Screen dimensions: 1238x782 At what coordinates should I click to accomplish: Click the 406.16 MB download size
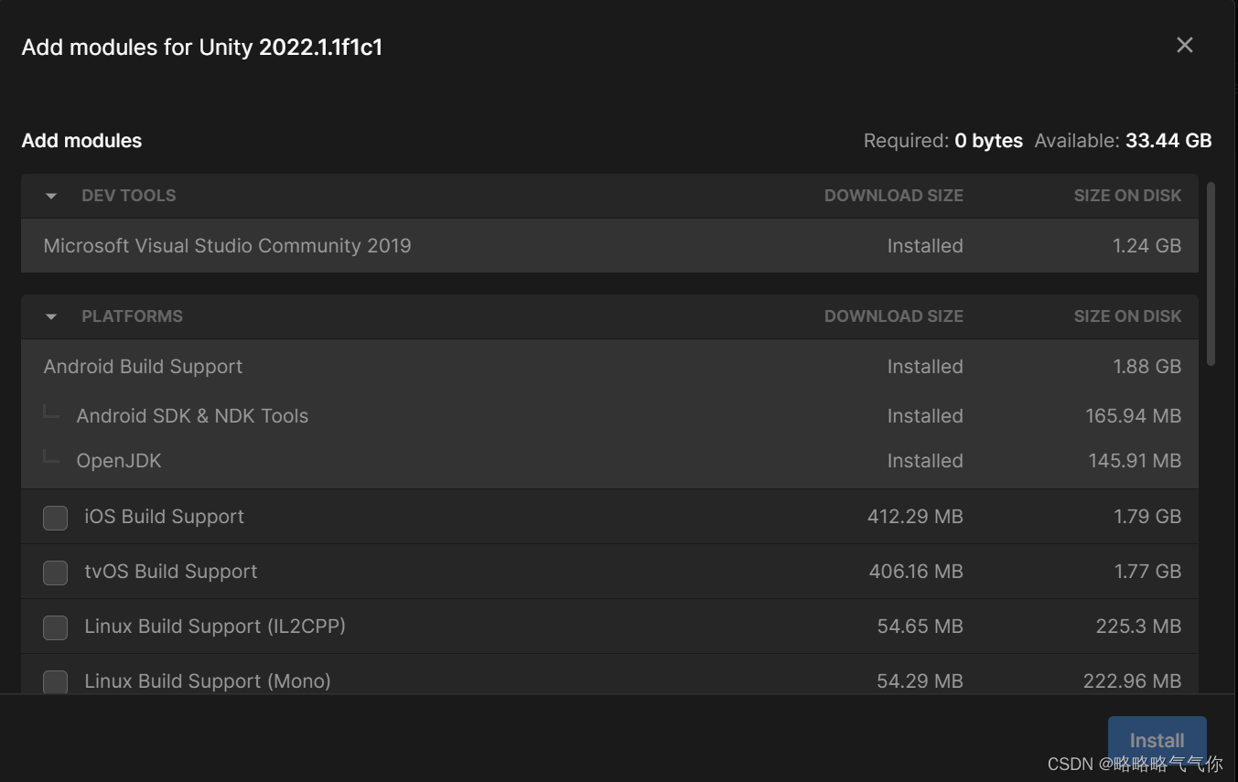point(916,572)
